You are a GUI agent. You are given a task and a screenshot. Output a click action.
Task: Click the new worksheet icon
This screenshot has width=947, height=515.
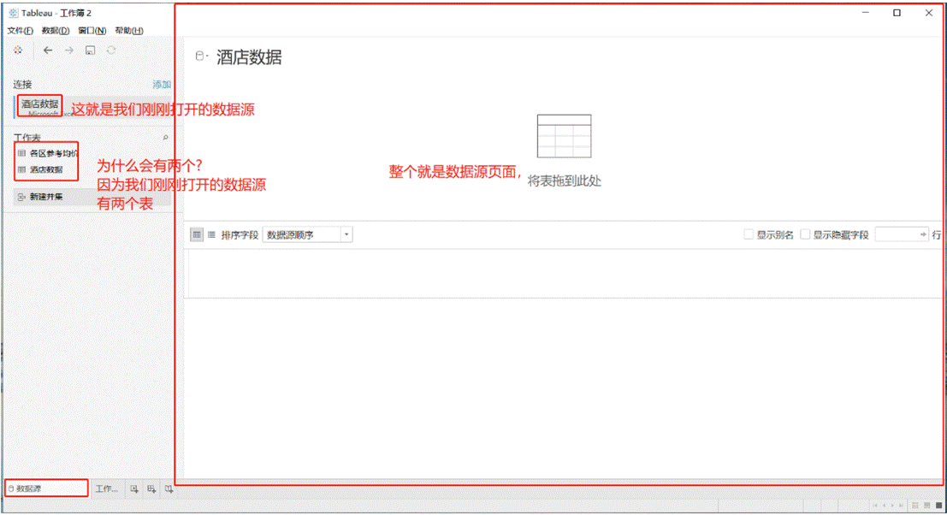(134, 489)
